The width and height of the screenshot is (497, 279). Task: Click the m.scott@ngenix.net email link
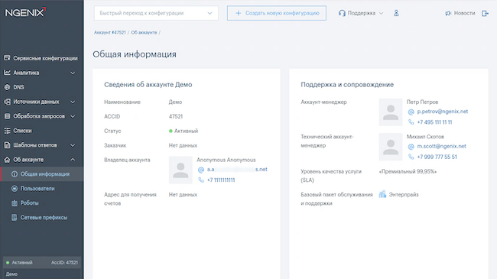[441, 146]
